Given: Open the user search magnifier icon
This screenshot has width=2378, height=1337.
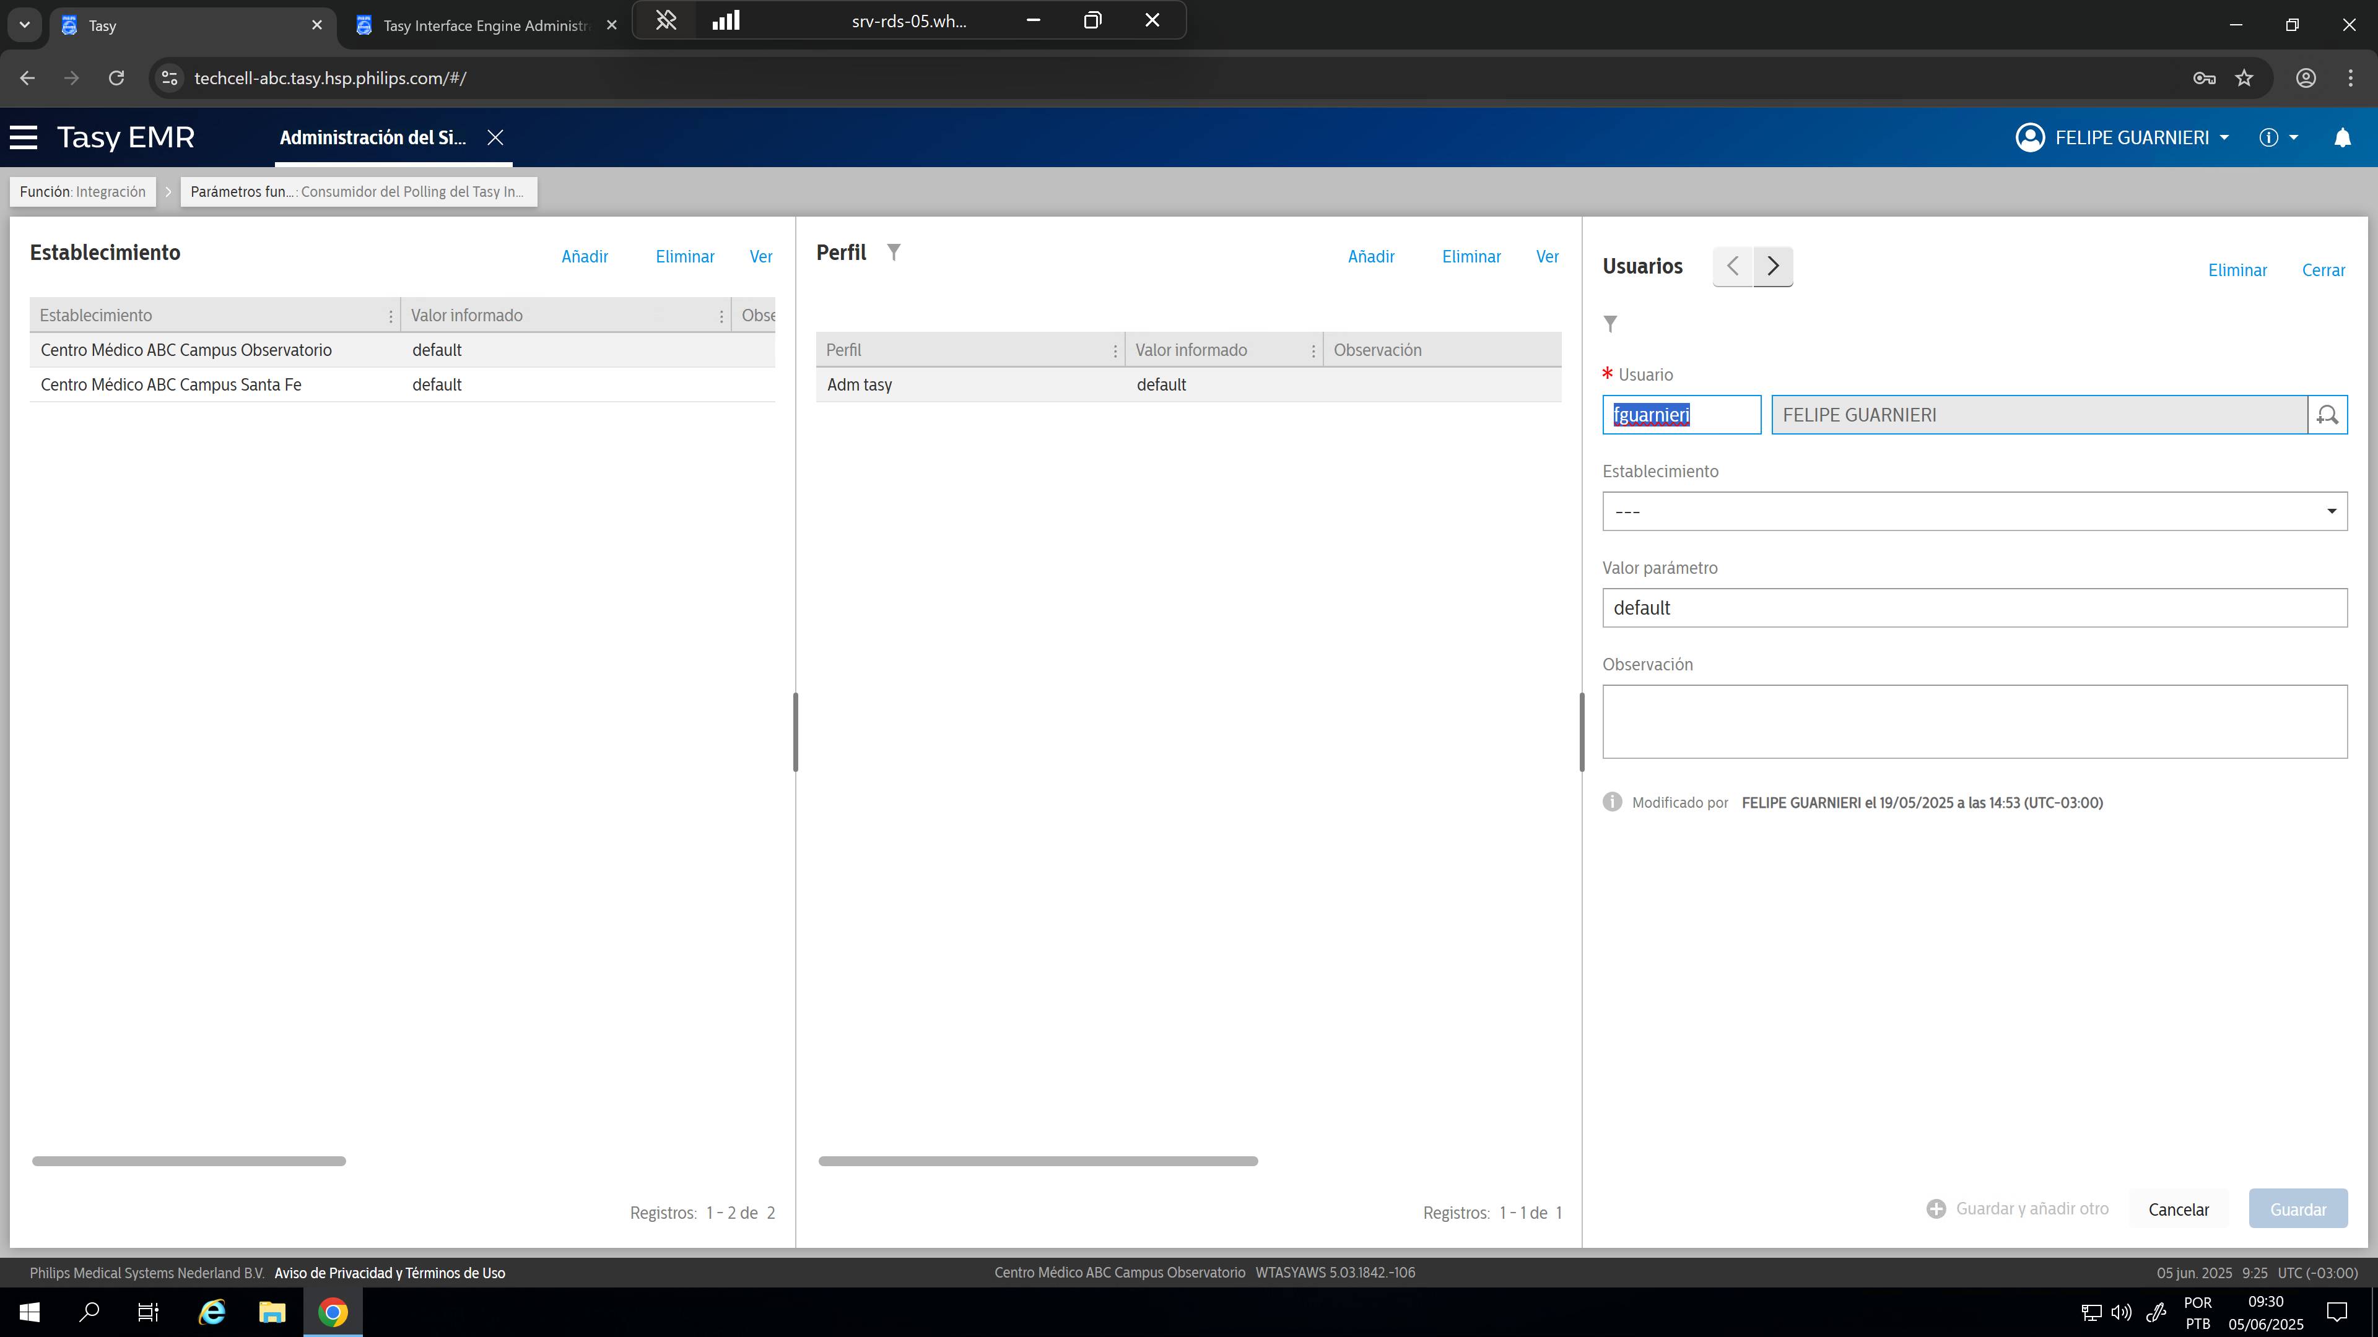Looking at the screenshot, I should (2327, 415).
